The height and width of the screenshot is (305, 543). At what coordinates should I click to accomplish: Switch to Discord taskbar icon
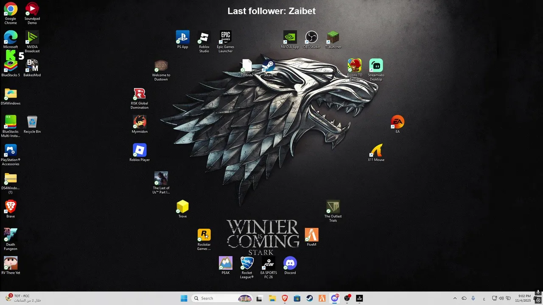click(335, 298)
